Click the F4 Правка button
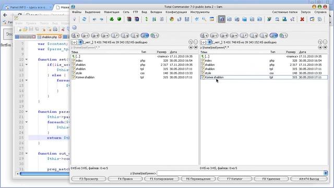The image size is (334, 188). [x=125, y=179]
